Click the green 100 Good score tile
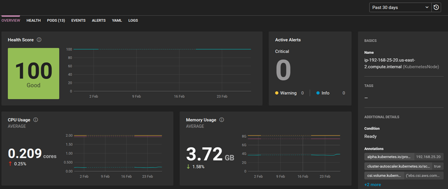Image resolution: width=448 pixels, height=189 pixels. (34, 73)
